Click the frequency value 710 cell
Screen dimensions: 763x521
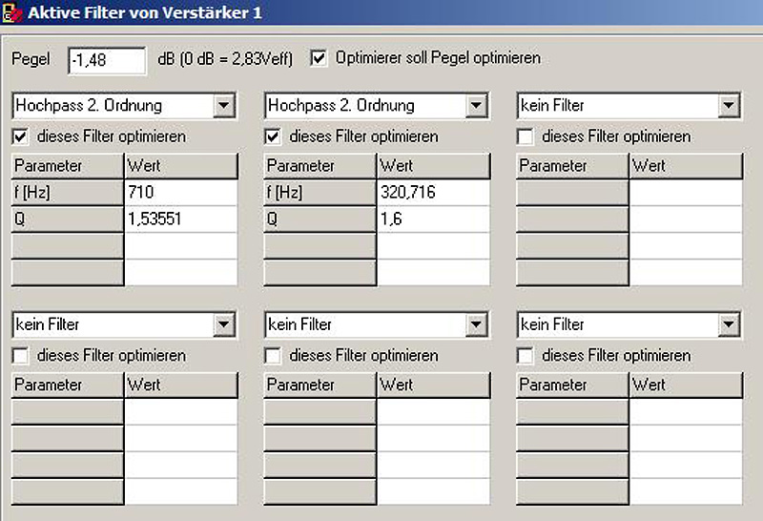click(180, 192)
